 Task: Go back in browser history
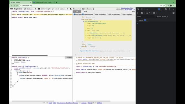(11, 5)
